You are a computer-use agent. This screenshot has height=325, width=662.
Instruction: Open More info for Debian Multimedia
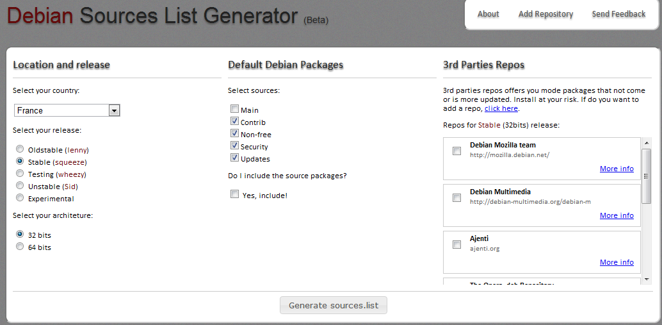617,215
